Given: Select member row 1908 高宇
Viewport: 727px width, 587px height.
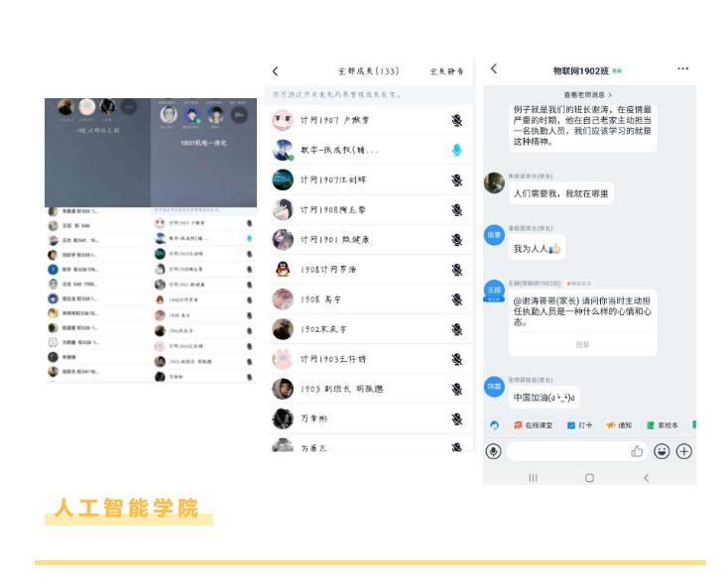Looking at the screenshot, I should (x=370, y=299).
